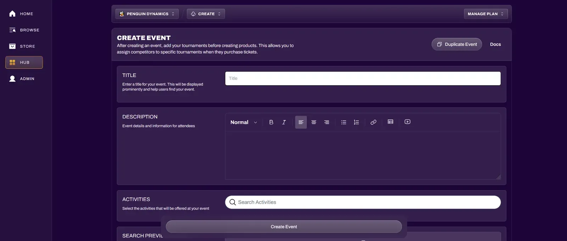Screen dimensions: 567x241
Task: Embed a video in description
Action: pyautogui.click(x=408, y=122)
